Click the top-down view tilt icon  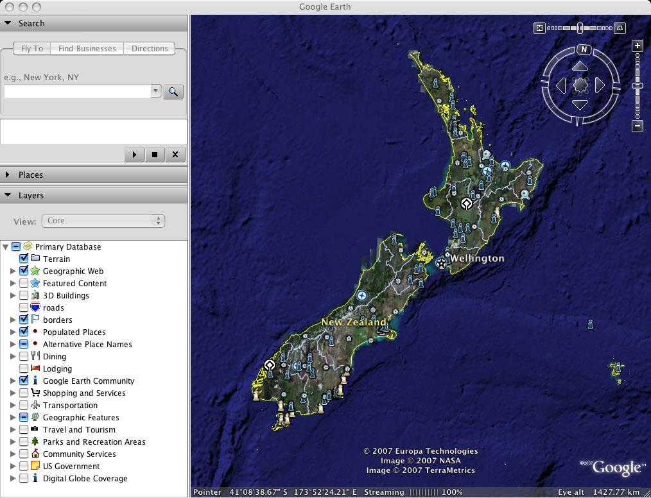[x=539, y=28]
